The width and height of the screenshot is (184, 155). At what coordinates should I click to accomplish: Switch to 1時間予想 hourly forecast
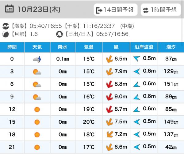coord(160,10)
